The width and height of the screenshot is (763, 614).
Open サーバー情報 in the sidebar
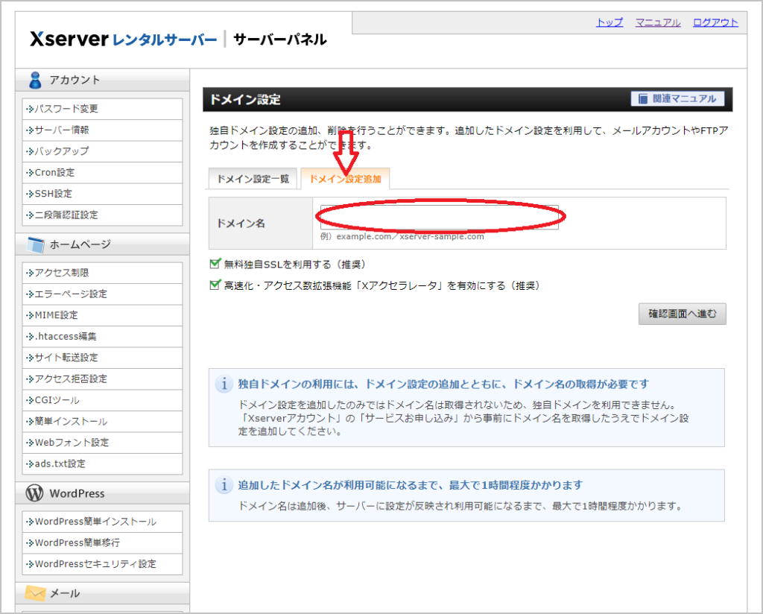(x=102, y=130)
